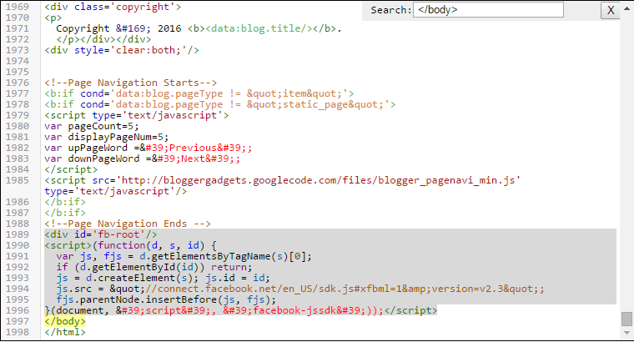Viewport: 634px width, 342px height.
Task: Click the scrollbar up arrow
Action: coord(626,8)
